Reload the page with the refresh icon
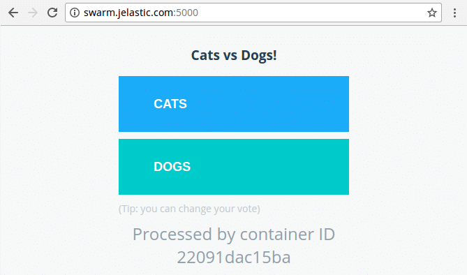 (52, 13)
